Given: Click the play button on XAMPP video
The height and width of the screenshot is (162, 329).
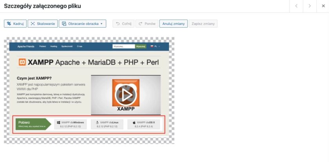Looking at the screenshot, I should (x=126, y=95).
